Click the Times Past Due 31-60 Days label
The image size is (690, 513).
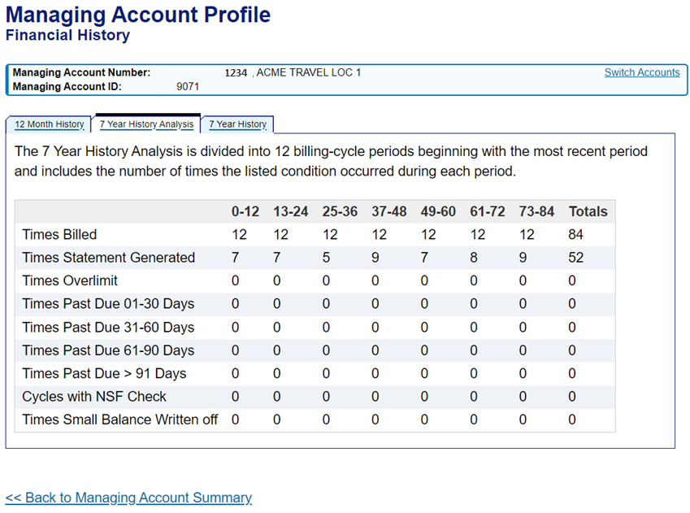108,327
